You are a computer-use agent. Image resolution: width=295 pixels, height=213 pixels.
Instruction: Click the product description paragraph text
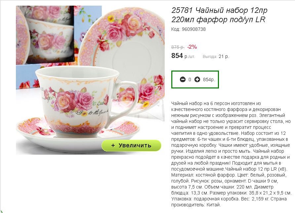231,154
